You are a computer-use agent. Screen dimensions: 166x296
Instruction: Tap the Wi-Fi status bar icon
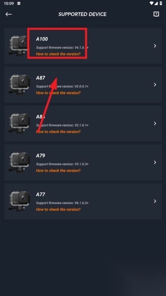152,3
